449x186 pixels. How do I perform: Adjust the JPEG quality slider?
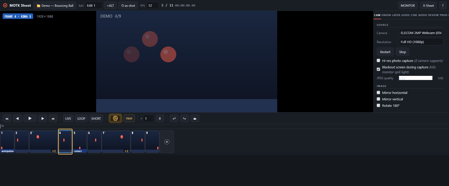[416, 78]
